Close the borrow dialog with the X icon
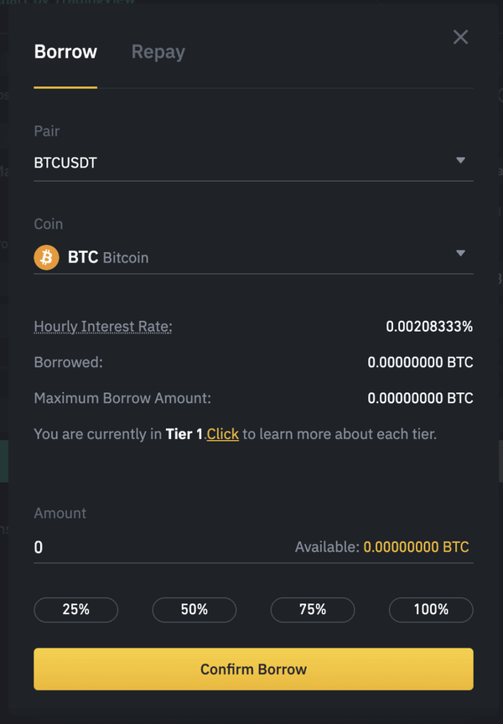This screenshot has width=503, height=724. pos(460,37)
